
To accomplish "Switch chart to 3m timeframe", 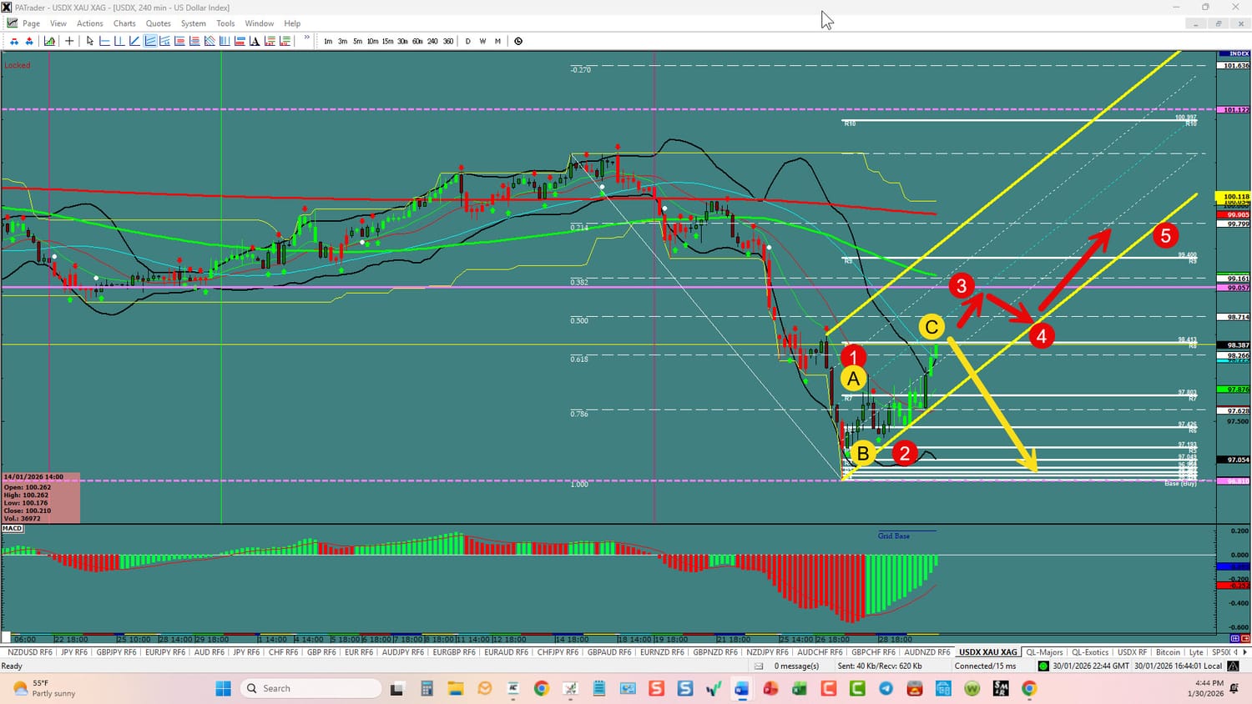I will 343,41.
